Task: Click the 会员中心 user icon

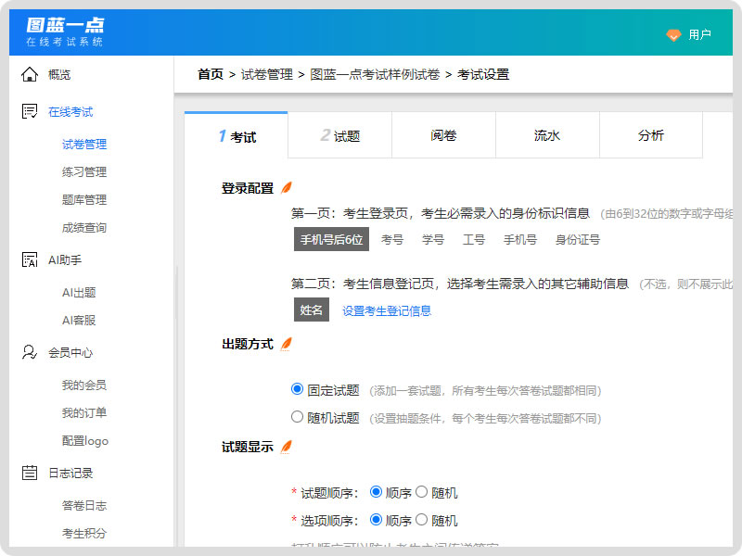Action: coord(30,352)
